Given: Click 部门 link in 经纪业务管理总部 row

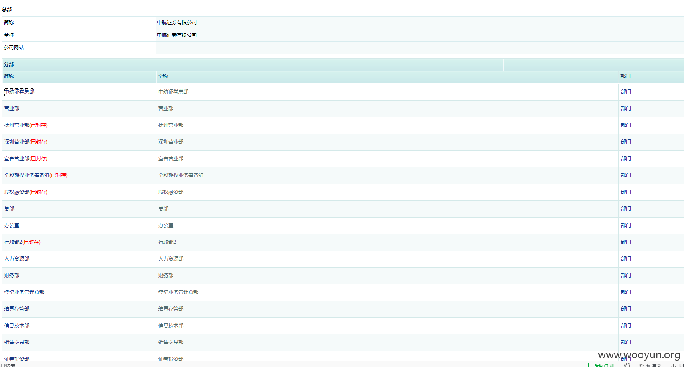Looking at the screenshot, I should pyautogui.click(x=626, y=292).
